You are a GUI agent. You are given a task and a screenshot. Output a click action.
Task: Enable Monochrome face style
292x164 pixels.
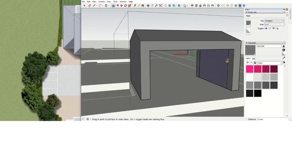pos(244,5)
